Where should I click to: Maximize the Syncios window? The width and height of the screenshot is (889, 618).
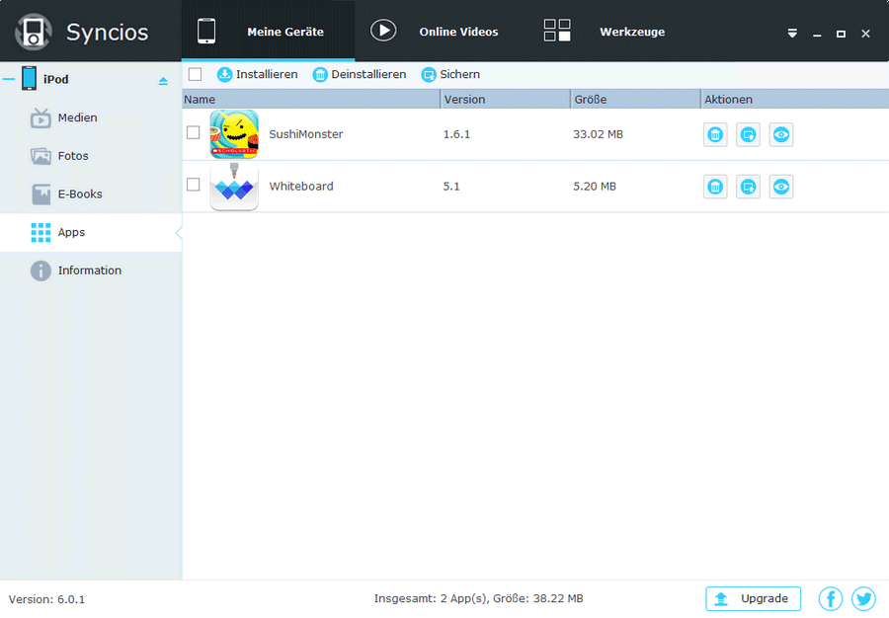(x=841, y=34)
